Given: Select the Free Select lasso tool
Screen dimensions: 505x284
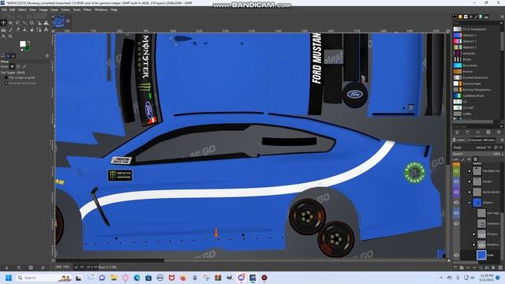Looking at the screenshot, I should coord(17,23).
